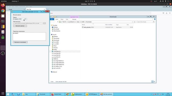Image resolution: width=172 pixels, height=96 pixels.
Task: Switch to details view in Explorer
Action: [152, 82]
